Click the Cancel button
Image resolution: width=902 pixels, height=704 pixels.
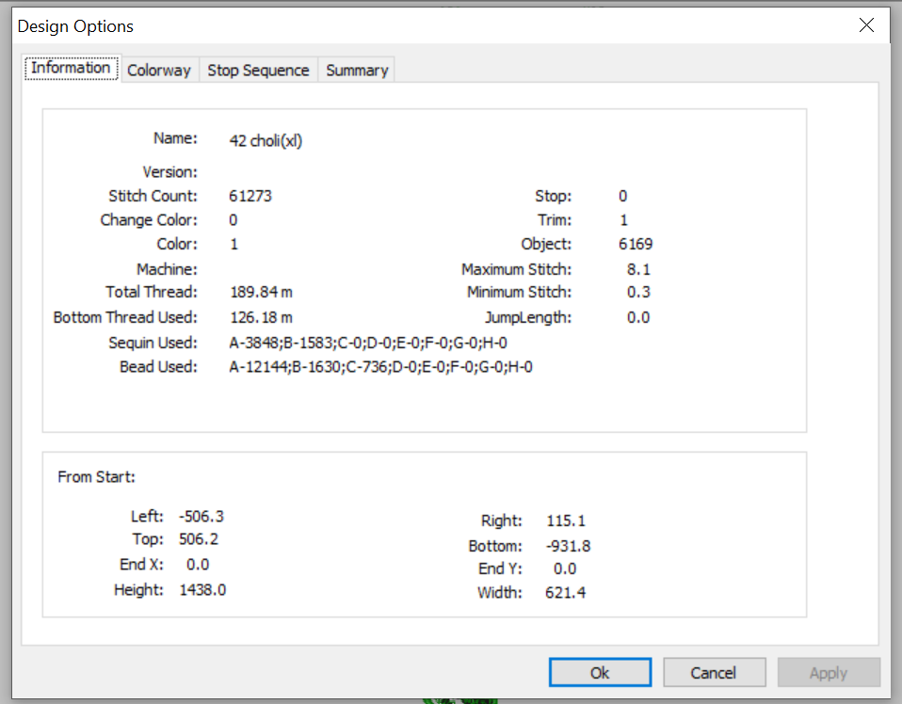[714, 672]
